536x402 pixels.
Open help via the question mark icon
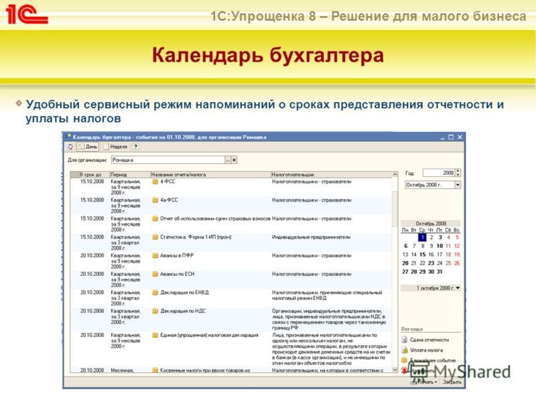point(136,147)
